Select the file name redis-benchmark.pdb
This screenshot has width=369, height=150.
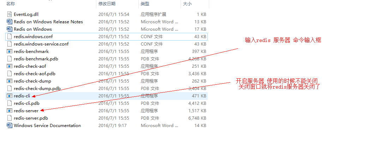pos(36,59)
